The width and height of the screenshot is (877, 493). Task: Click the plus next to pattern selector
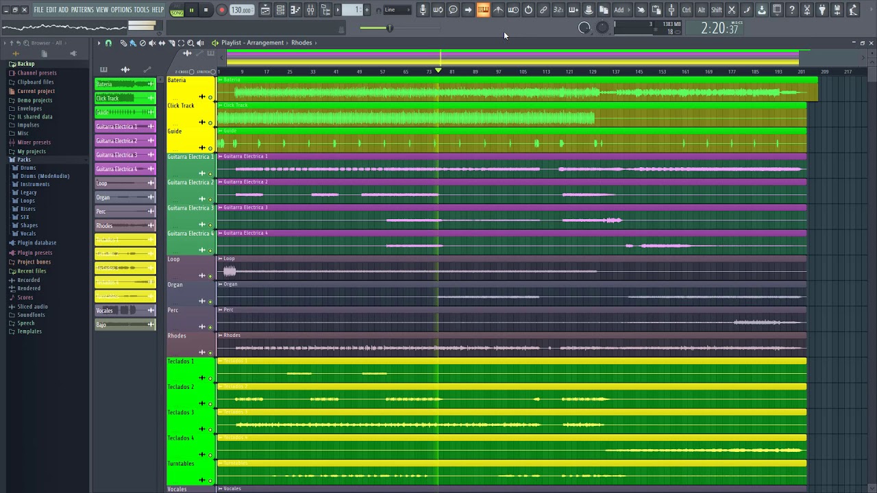coord(367,10)
